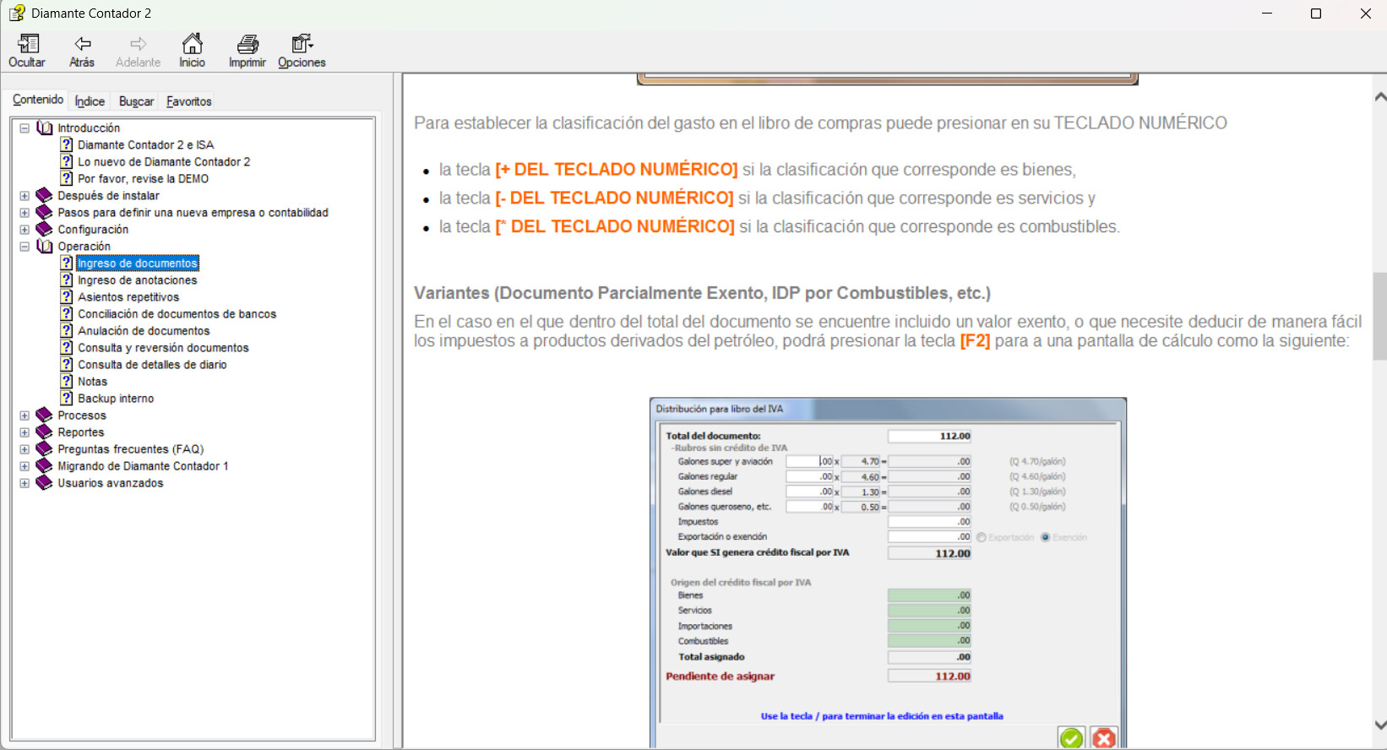Open the Reportes book icon

pos(45,432)
